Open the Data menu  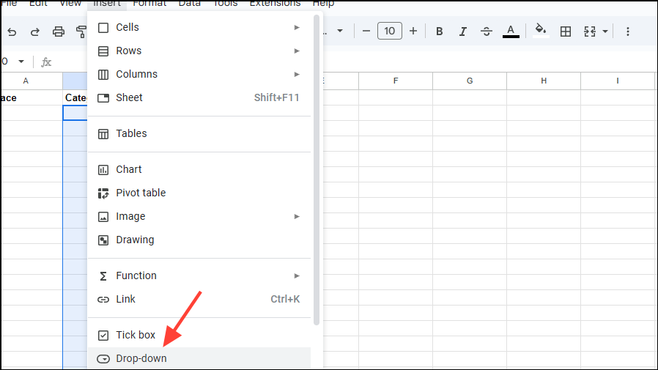(189, 3)
